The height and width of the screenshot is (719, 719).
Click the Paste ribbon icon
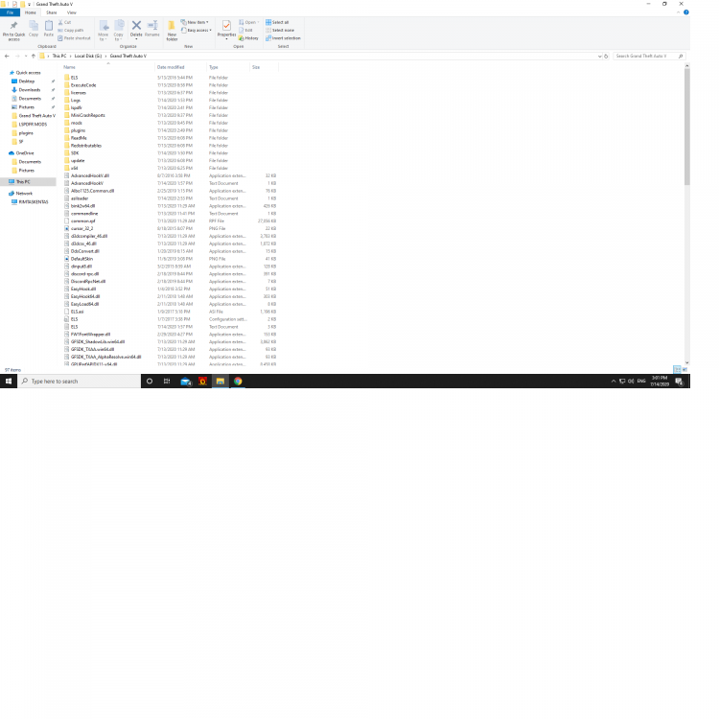[49, 26]
